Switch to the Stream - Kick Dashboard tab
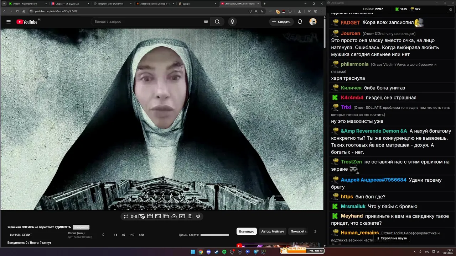Screen dimensions: 456x256 click(27, 4)
